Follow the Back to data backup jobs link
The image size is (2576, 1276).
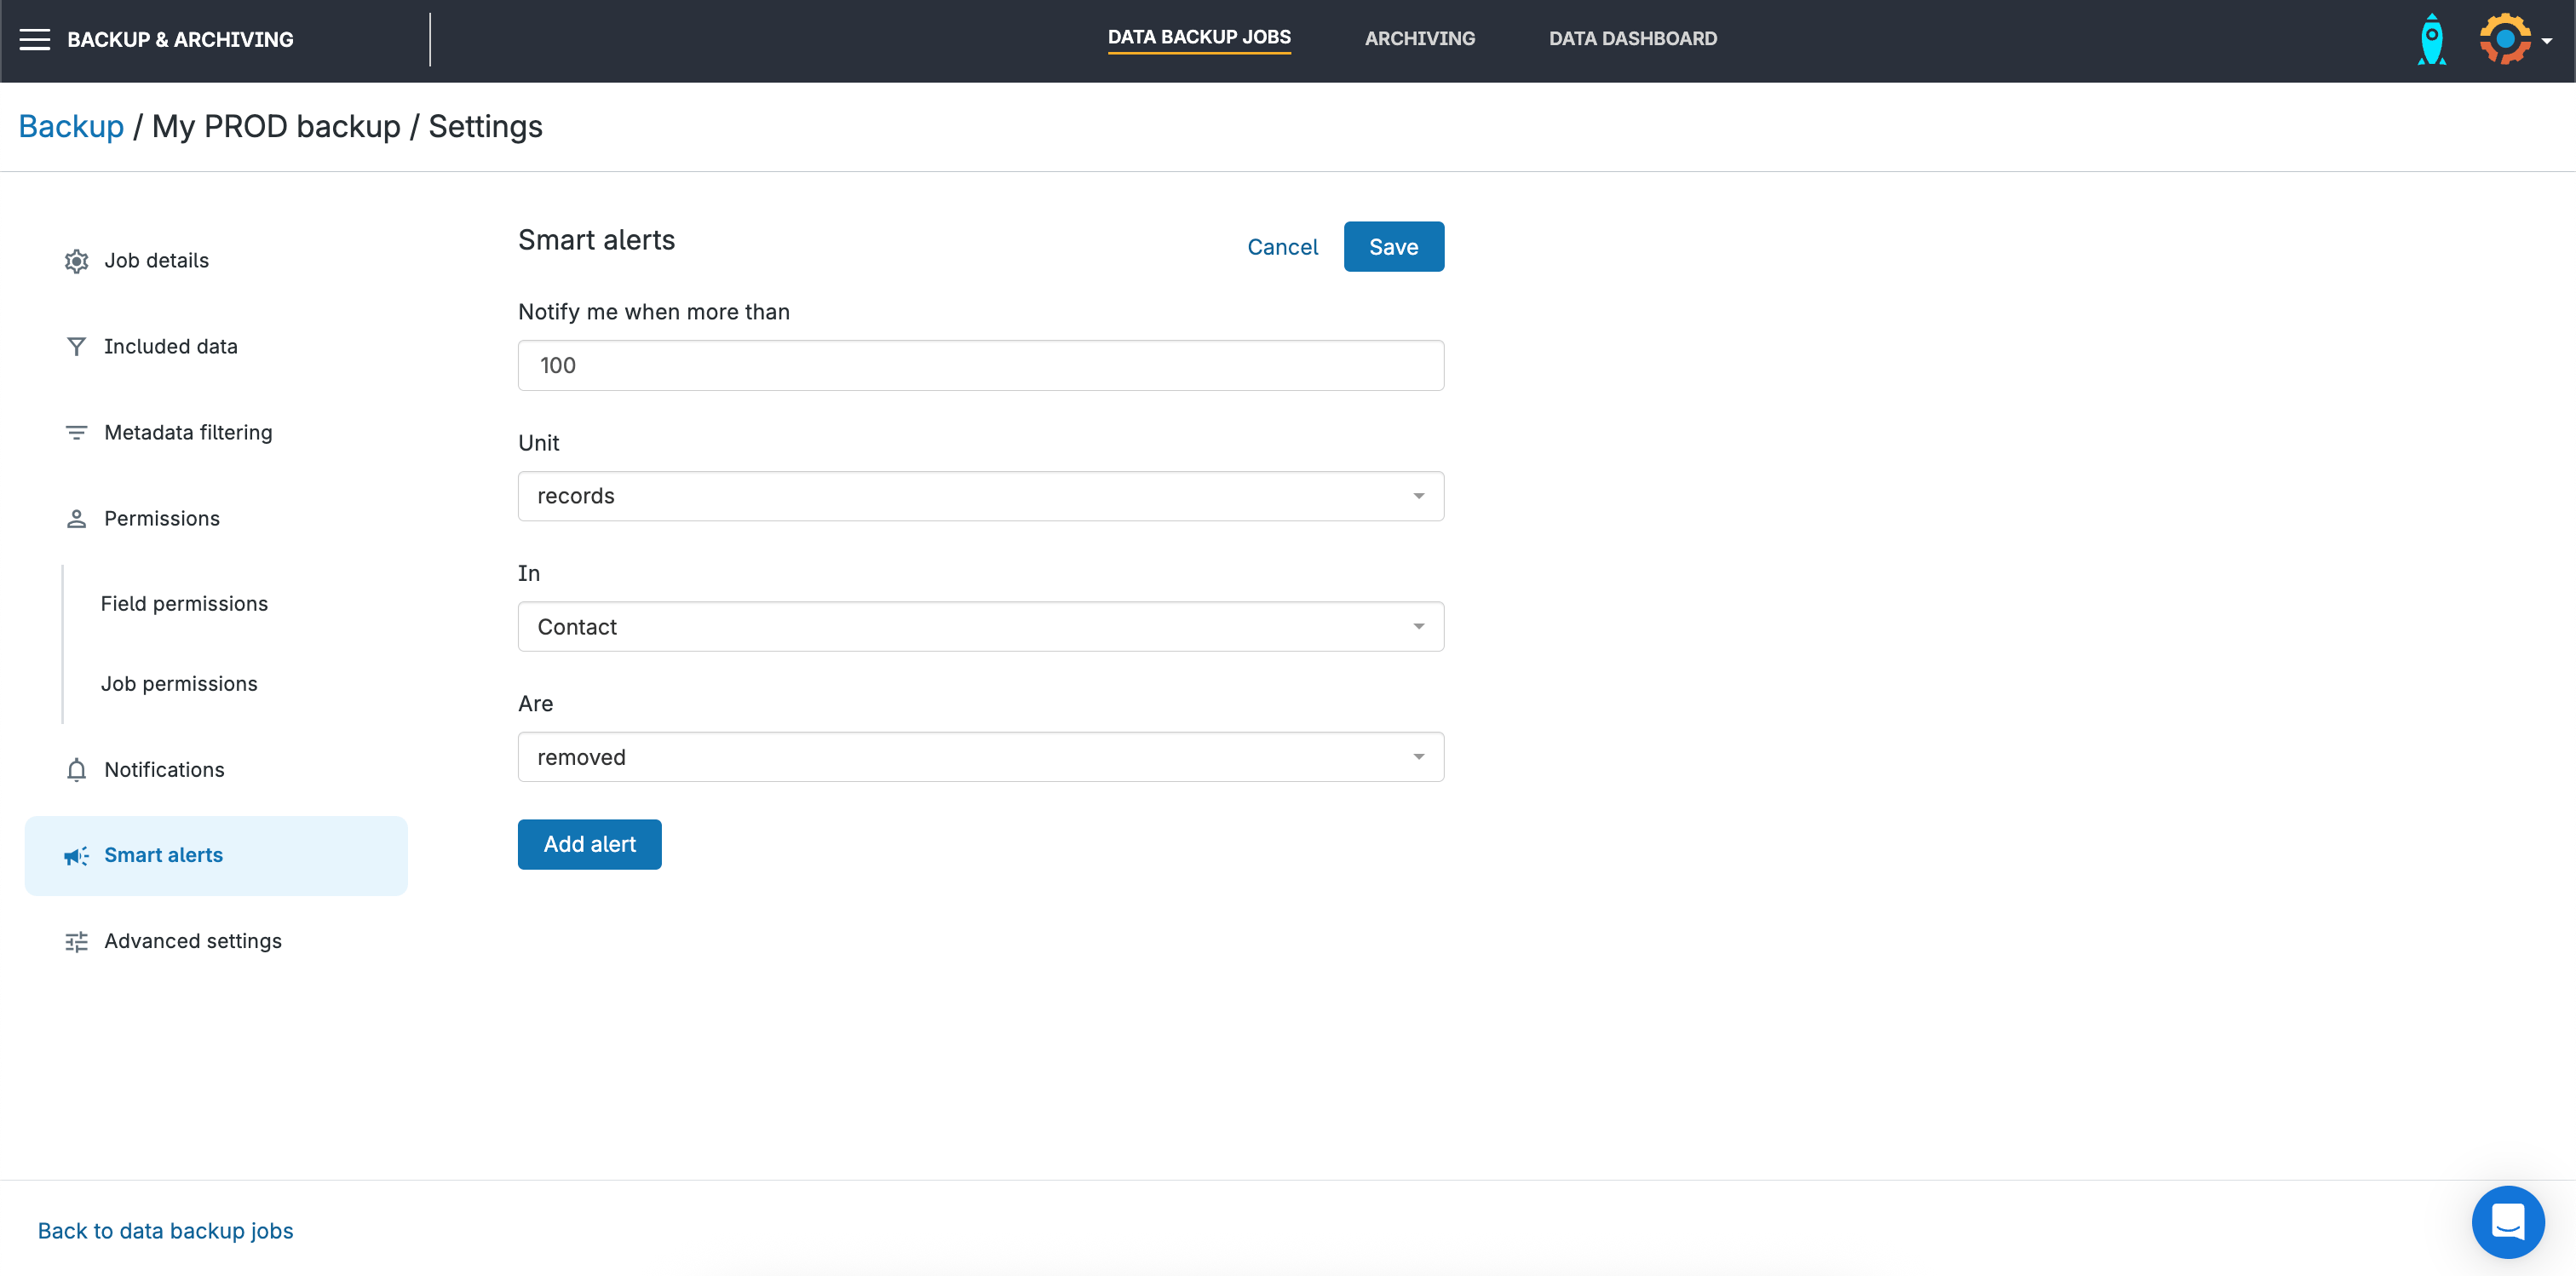coord(165,1231)
